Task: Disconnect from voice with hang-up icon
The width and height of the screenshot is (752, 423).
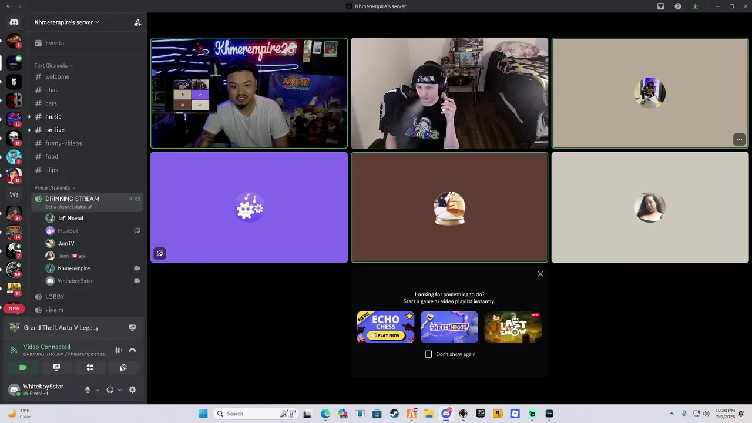Action: (x=132, y=350)
